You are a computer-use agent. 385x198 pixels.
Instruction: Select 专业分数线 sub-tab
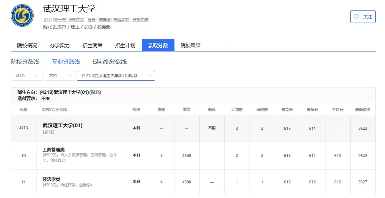coord(66,62)
